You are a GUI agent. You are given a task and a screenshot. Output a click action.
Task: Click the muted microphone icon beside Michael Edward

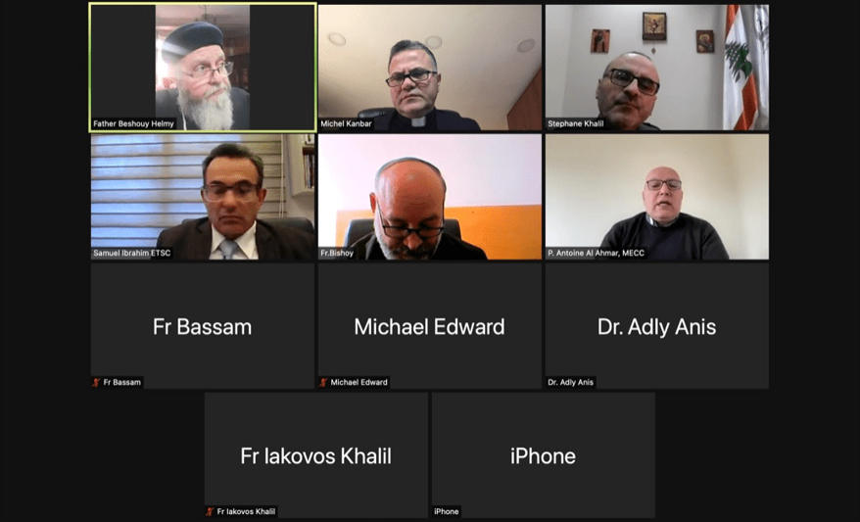(323, 382)
